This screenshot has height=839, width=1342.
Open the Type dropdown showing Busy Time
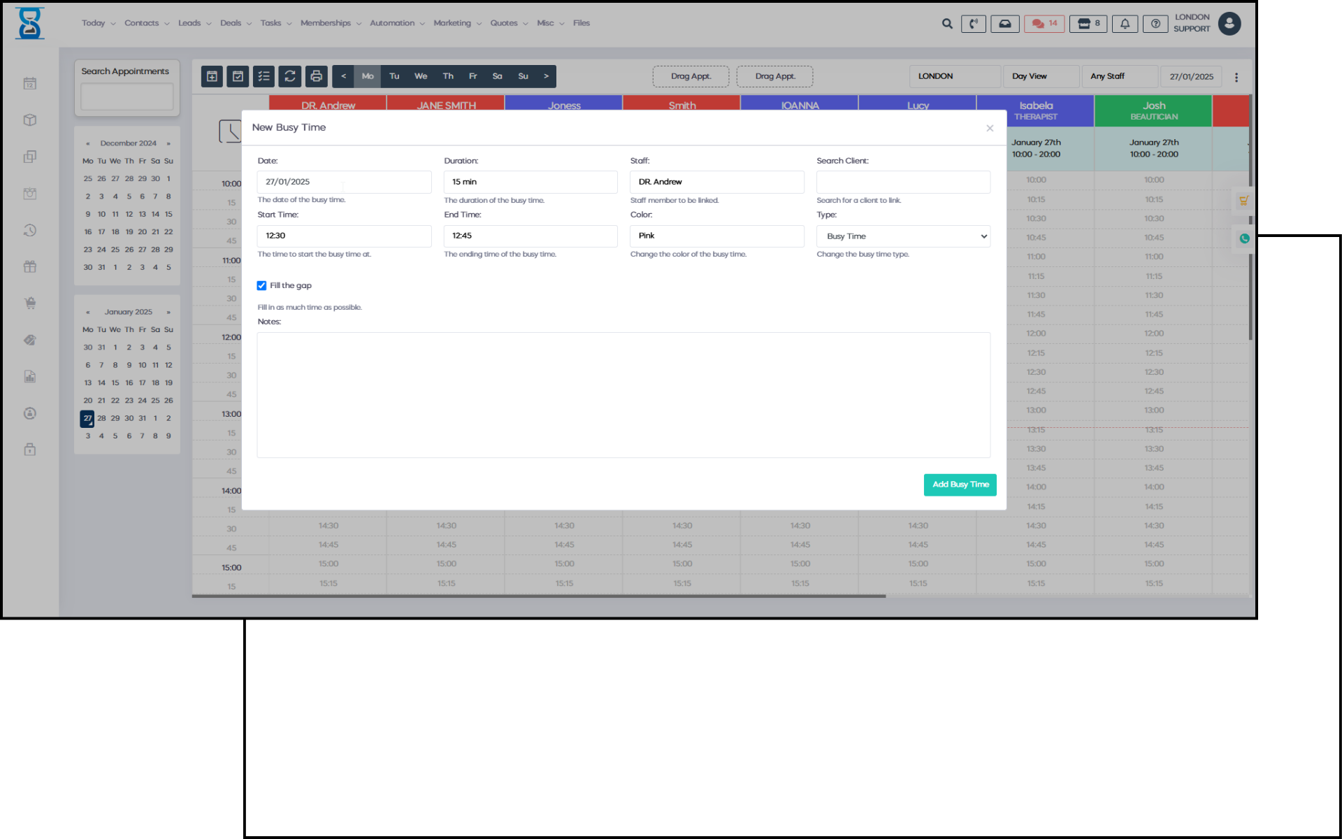click(x=903, y=236)
